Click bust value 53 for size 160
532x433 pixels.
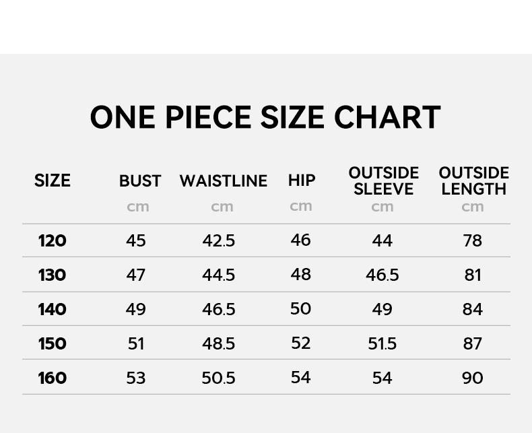pos(136,378)
